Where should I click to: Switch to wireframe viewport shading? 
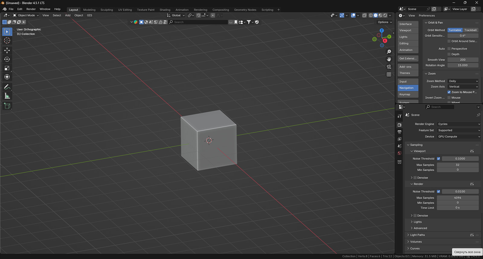click(x=371, y=15)
